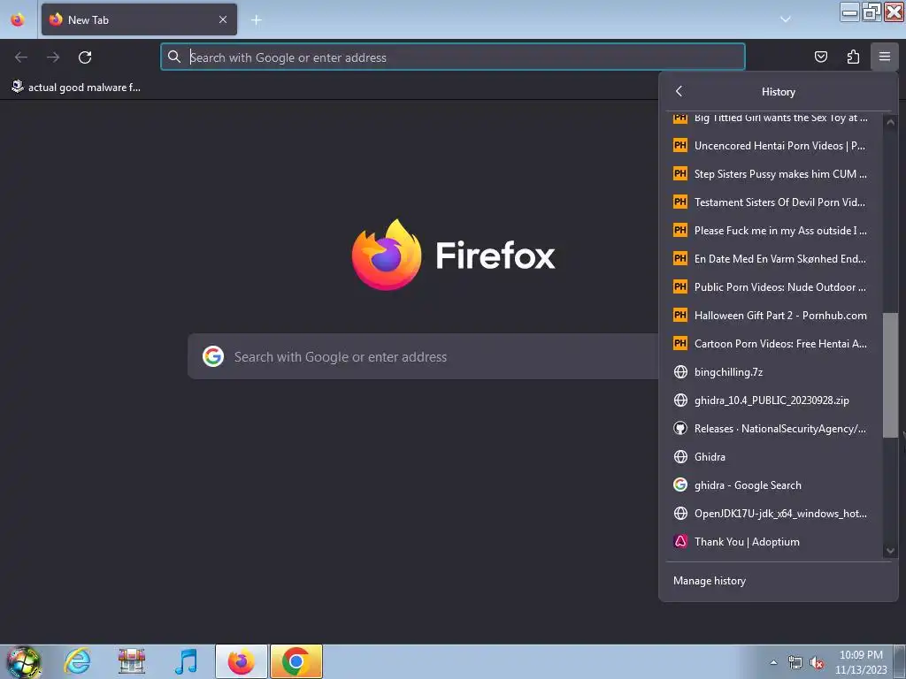
Task: Open the Windows Start menu
Action: [x=23, y=661]
